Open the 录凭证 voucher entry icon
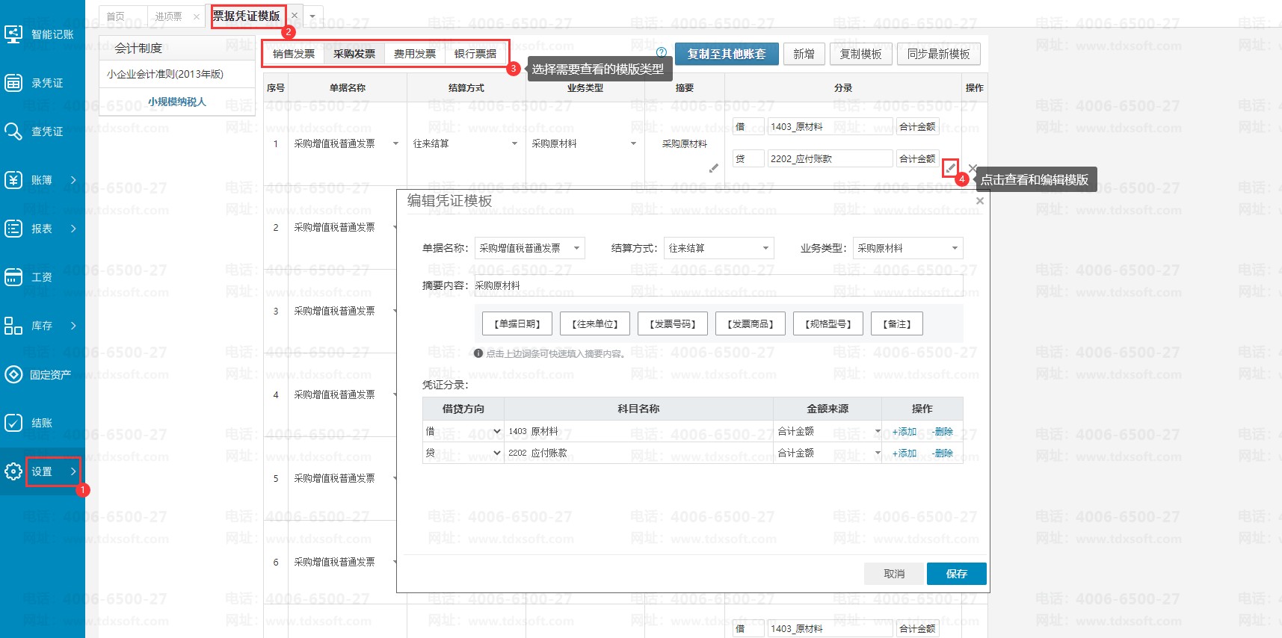 coord(13,83)
